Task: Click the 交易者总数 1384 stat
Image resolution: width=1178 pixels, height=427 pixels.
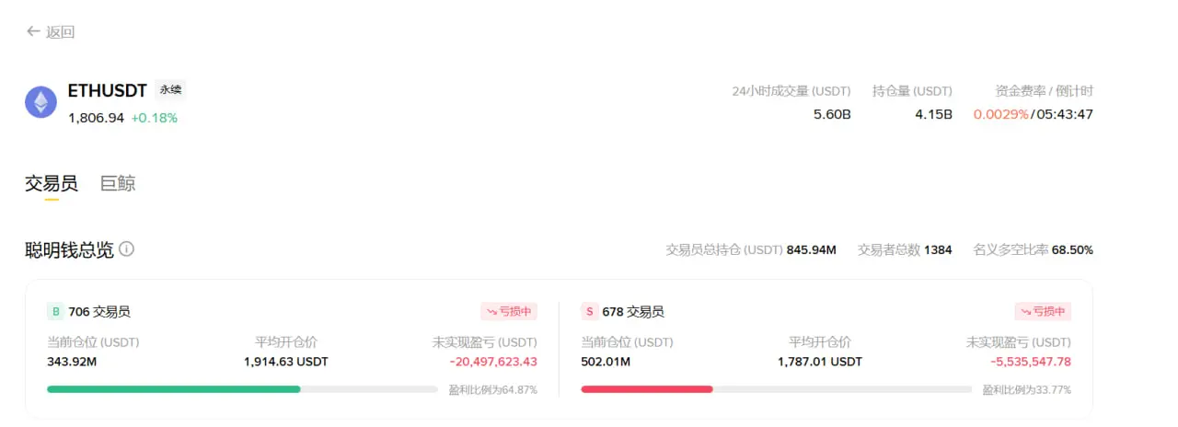Action: point(905,249)
